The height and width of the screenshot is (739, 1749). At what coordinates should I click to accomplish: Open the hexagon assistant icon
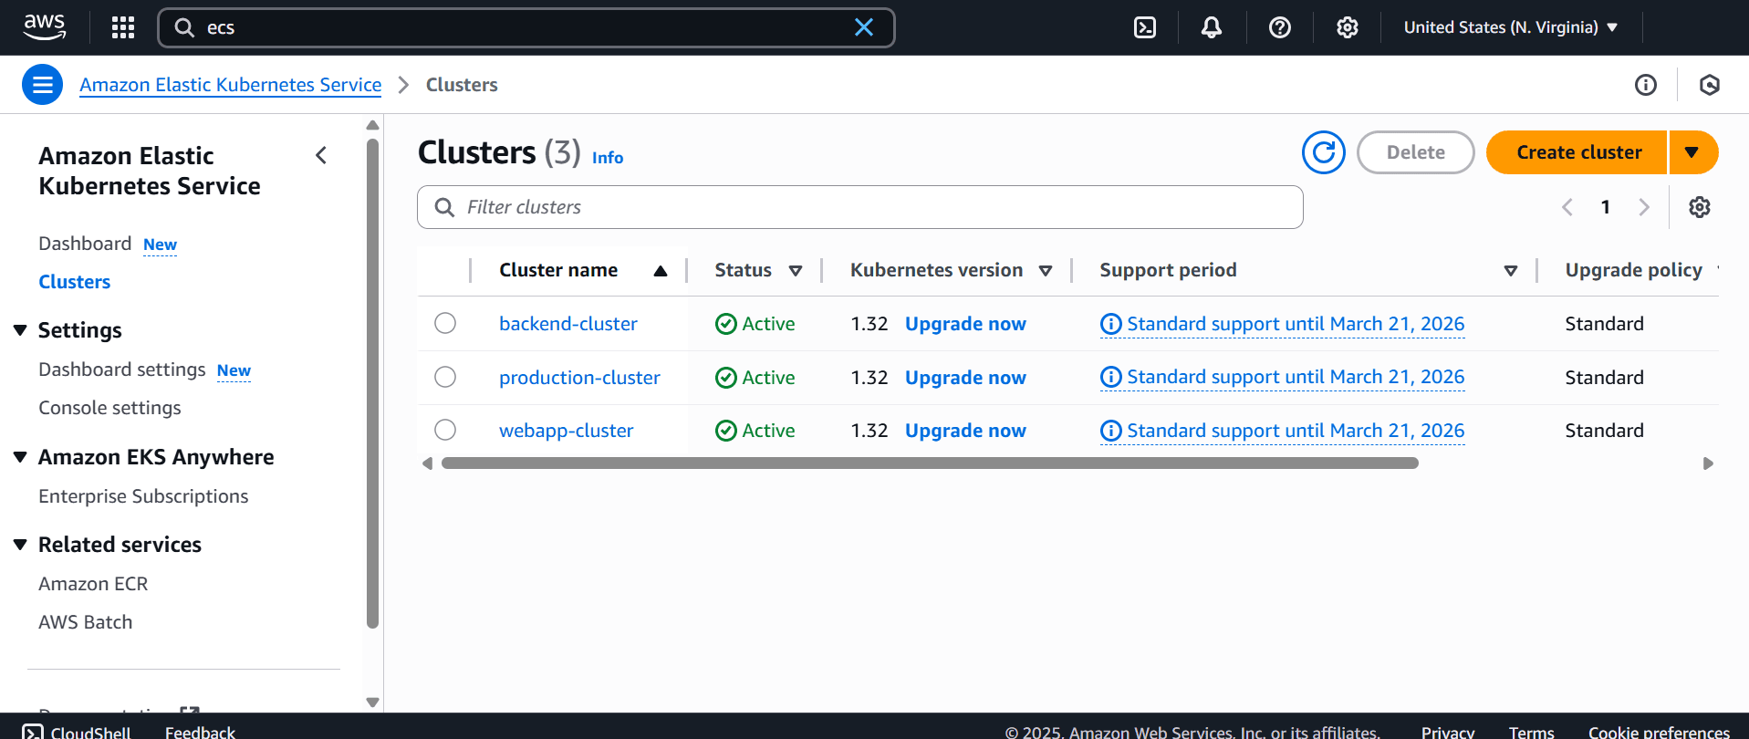tap(1710, 85)
